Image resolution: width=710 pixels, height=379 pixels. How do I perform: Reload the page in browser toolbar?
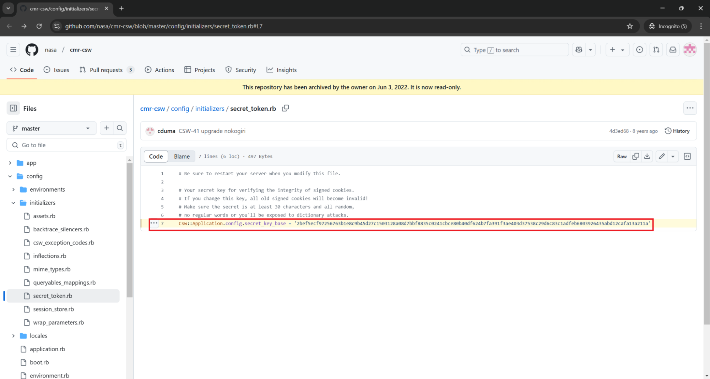(x=39, y=26)
